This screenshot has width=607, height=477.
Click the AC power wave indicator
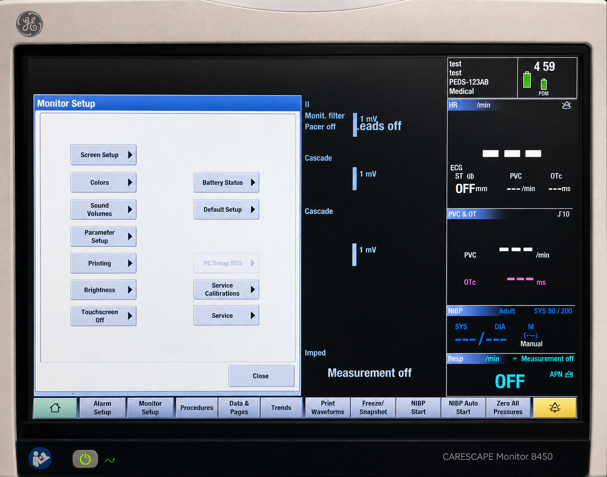(x=110, y=460)
